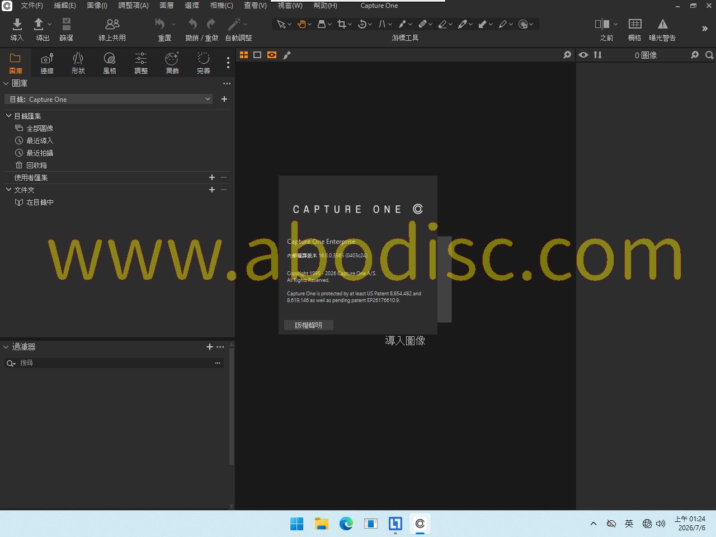This screenshot has height=537, width=716.
Task: Select the crop cursor tool
Action: point(342,24)
